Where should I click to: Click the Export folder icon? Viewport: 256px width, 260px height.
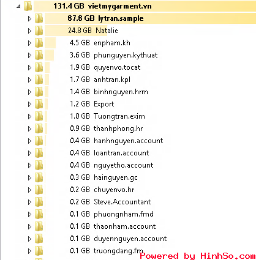click(x=39, y=104)
